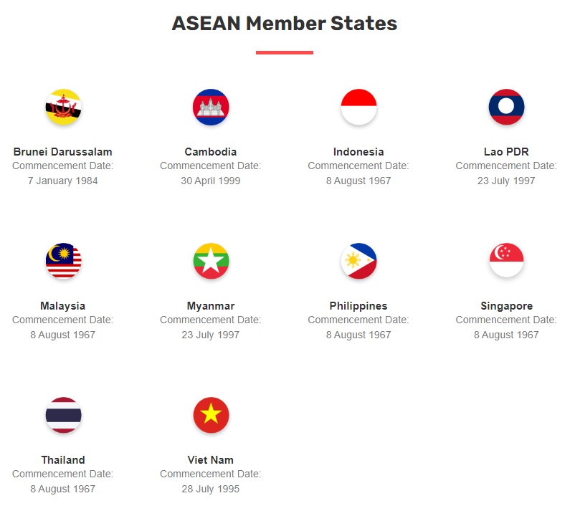The width and height of the screenshot is (575, 516).
Task: Click the Myanmar country name
Action: [x=211, y=306]
